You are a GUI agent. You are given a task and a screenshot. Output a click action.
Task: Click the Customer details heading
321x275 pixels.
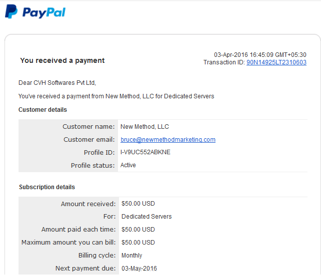(x=42, y=110)
